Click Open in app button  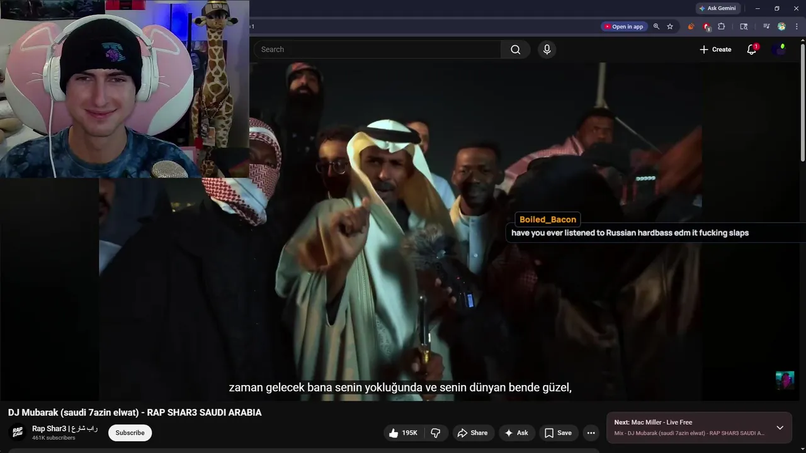pyautogui.click(x=623, y=26)
